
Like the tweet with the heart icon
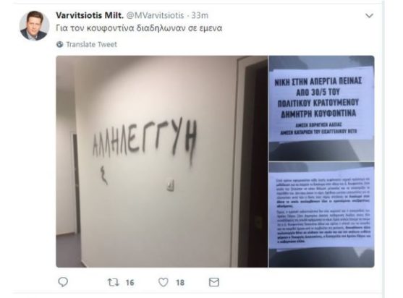[x=164, y=282]
